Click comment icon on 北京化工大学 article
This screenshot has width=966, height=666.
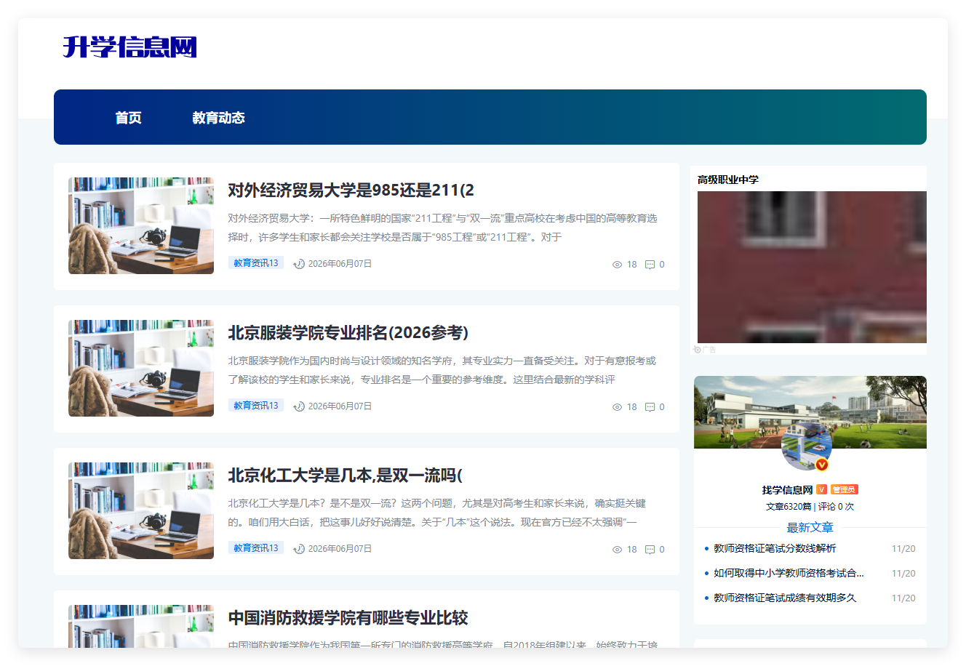pos(650,550)
